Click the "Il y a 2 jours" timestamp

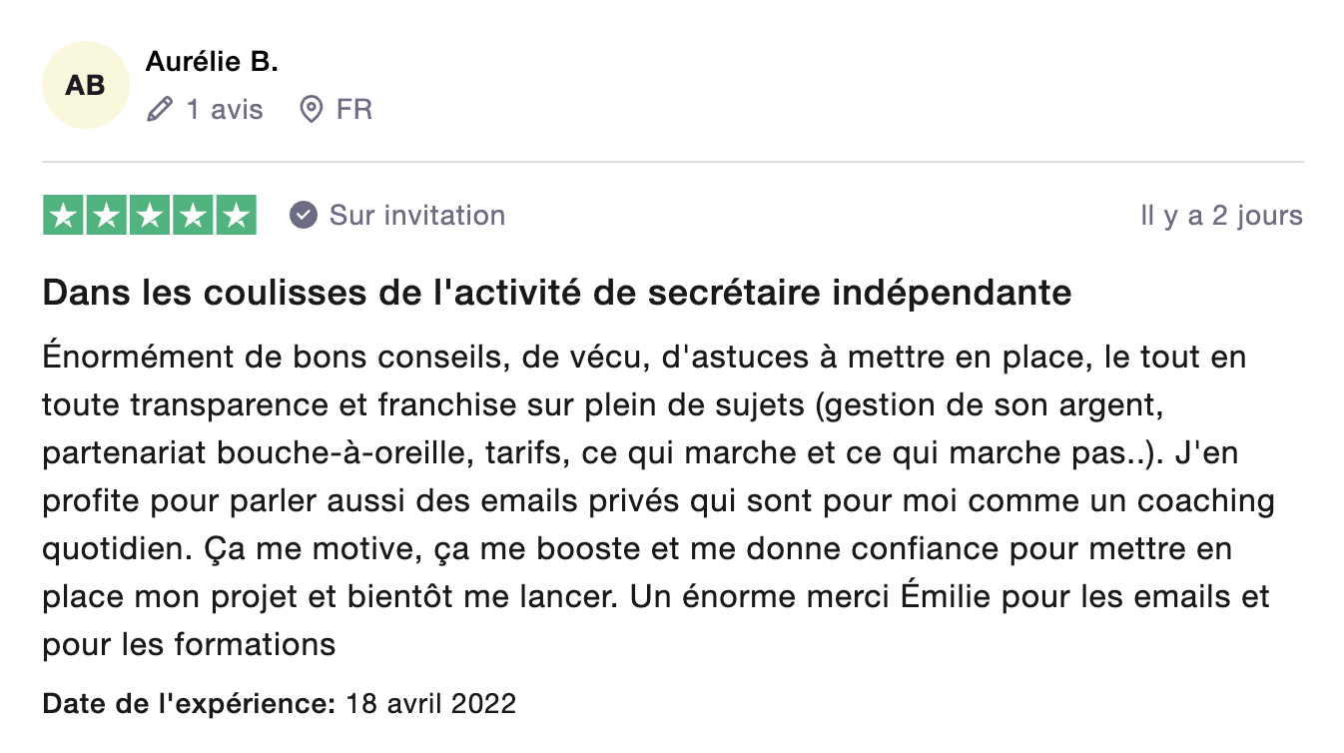coord(1221,216)
